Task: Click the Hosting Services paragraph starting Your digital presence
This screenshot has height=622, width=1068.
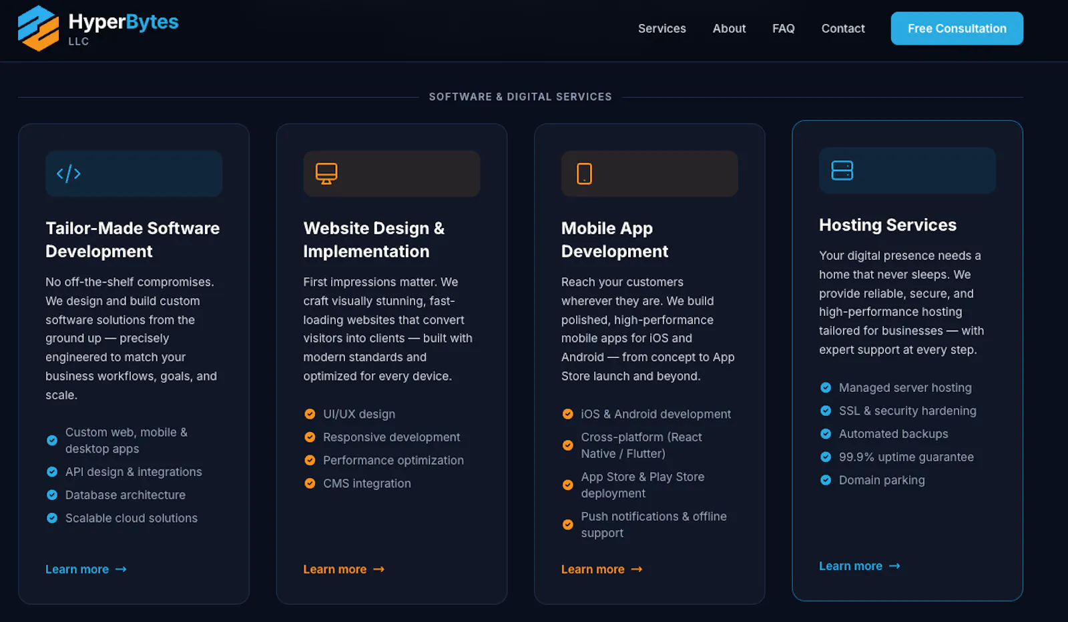Action: (x=902, y=303)
